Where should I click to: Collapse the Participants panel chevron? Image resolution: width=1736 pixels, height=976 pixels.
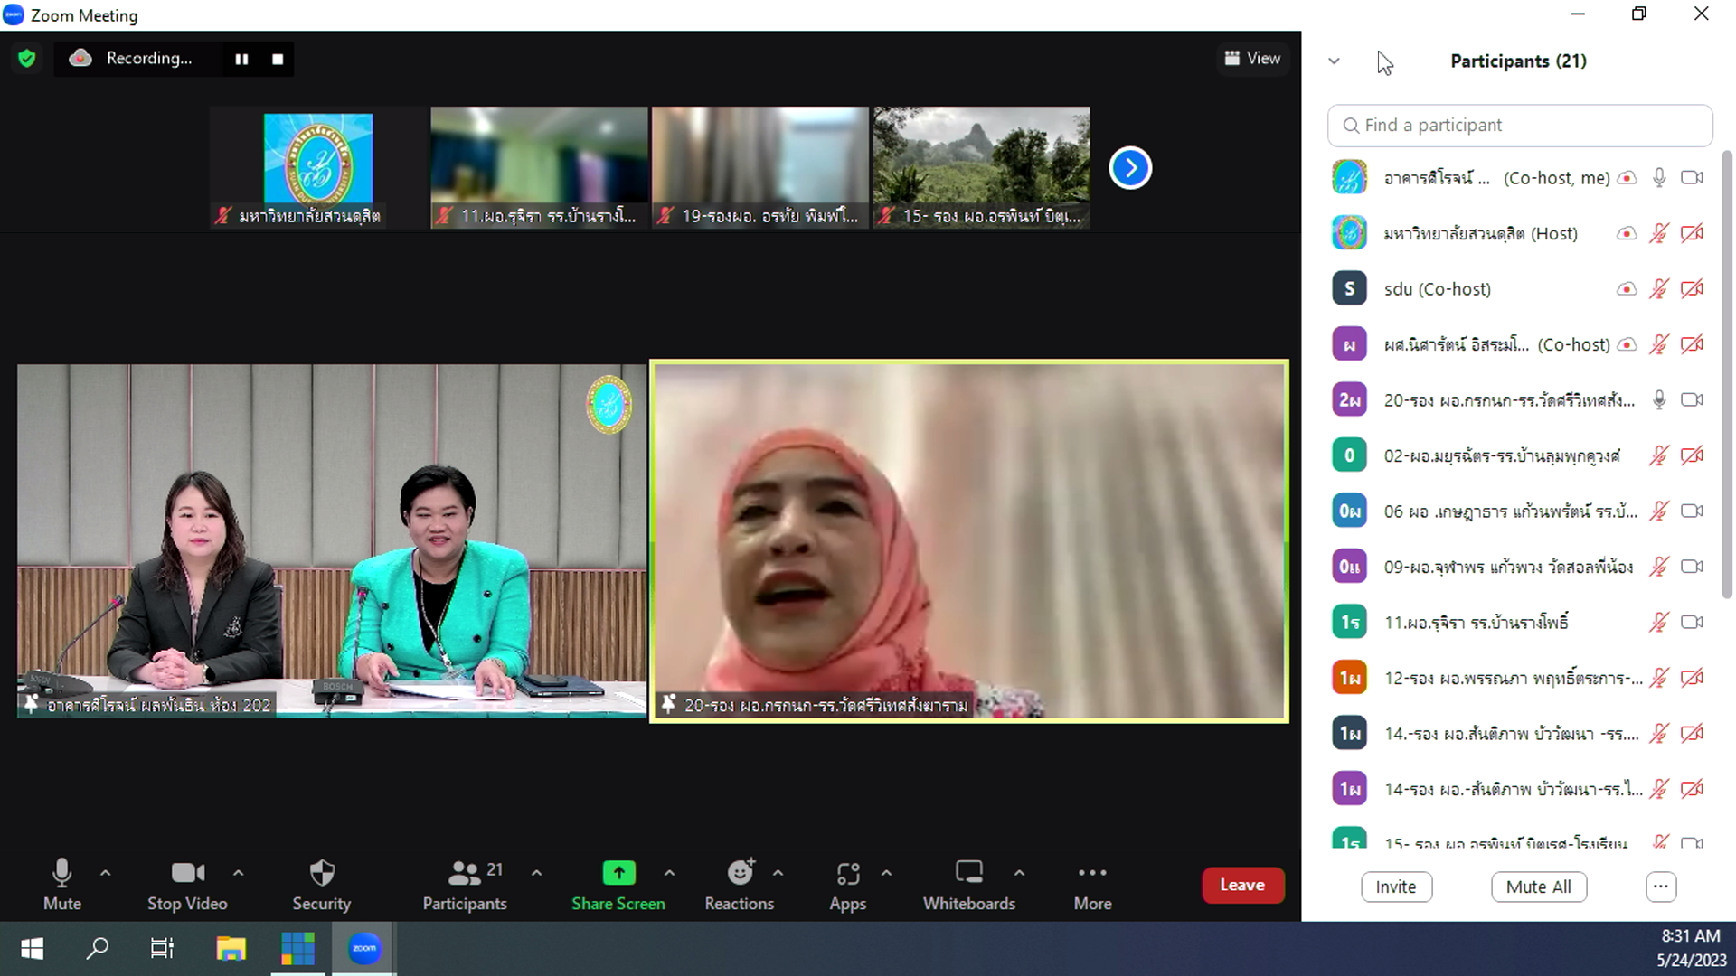[1334, 61]
